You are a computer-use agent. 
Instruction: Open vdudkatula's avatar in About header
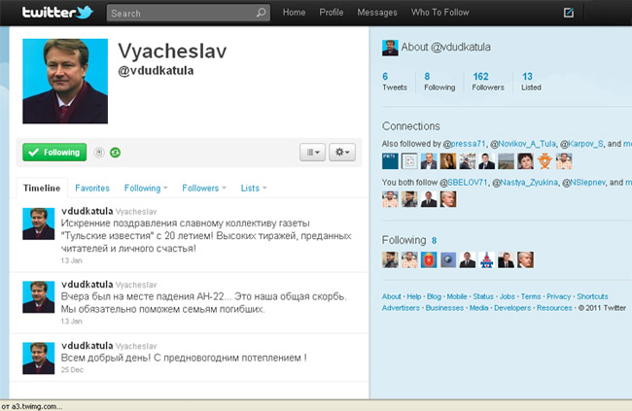click(390, 48)
